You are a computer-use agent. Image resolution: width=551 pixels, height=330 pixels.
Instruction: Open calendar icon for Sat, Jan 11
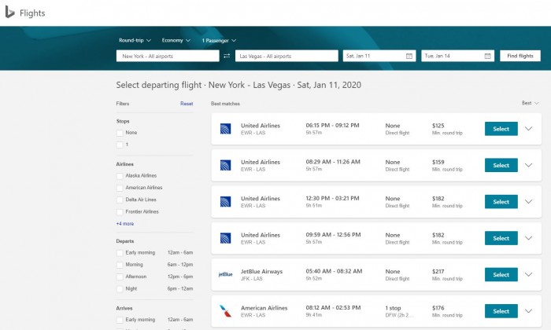409,56
